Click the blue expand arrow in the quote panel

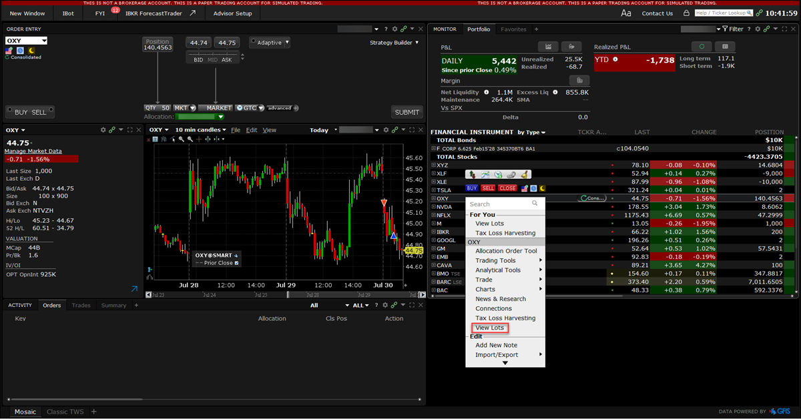point(134,289)
